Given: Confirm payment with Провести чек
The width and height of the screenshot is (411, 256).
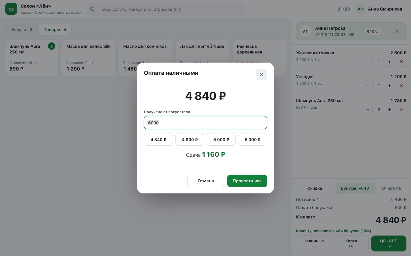Looking at the screenshot, I should click(247, 181).
